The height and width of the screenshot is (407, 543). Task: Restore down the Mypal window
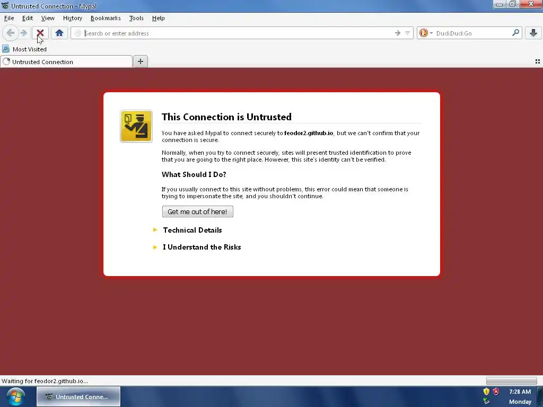pyautogui.click(x=513, y=4)
